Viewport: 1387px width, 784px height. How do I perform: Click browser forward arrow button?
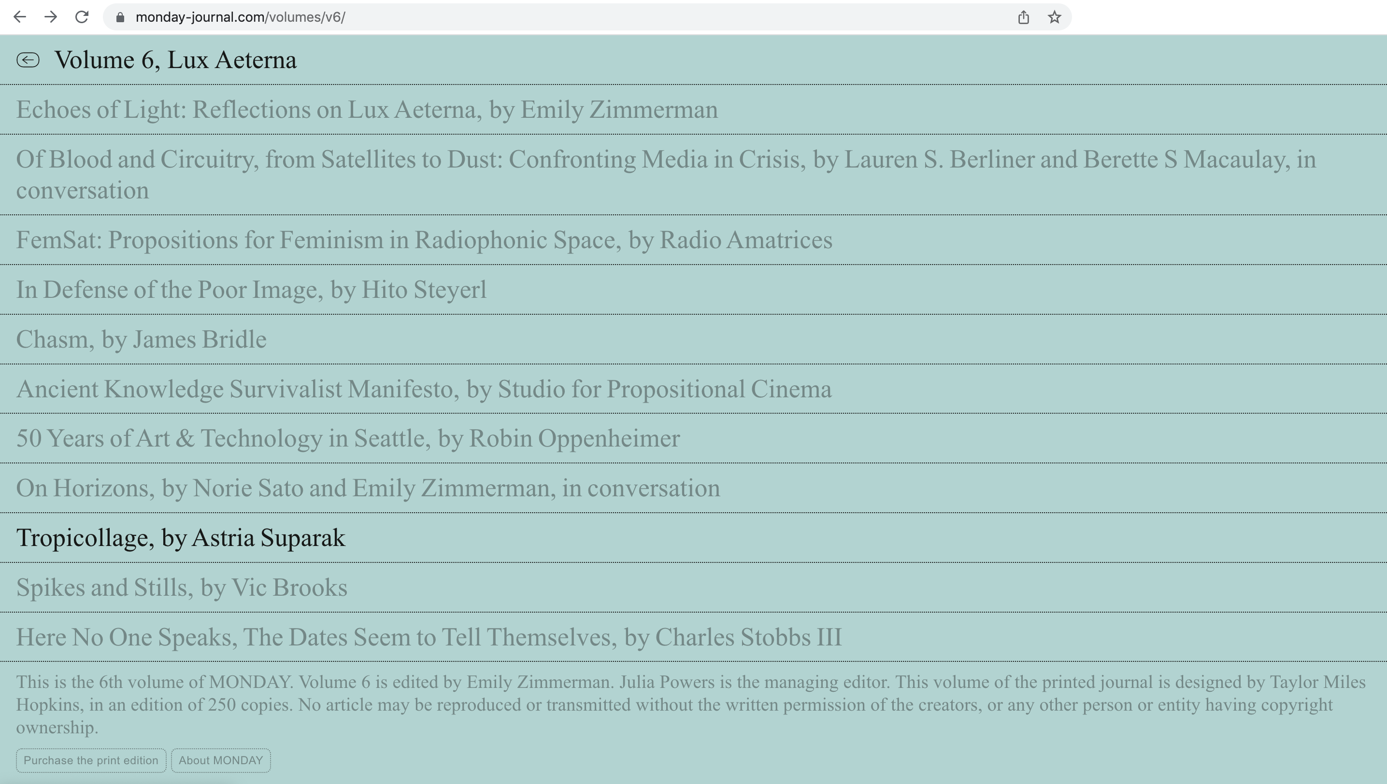51,17
